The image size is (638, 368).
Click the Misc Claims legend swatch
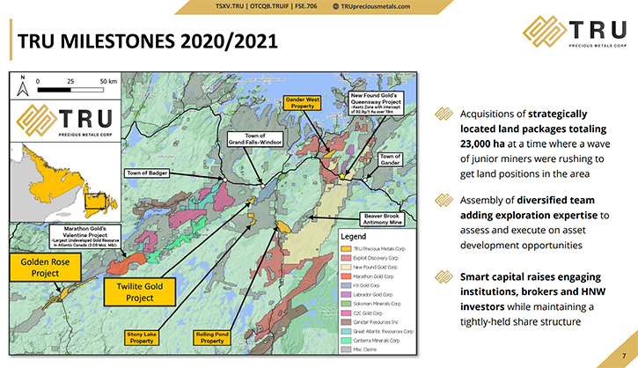[346, 350]
